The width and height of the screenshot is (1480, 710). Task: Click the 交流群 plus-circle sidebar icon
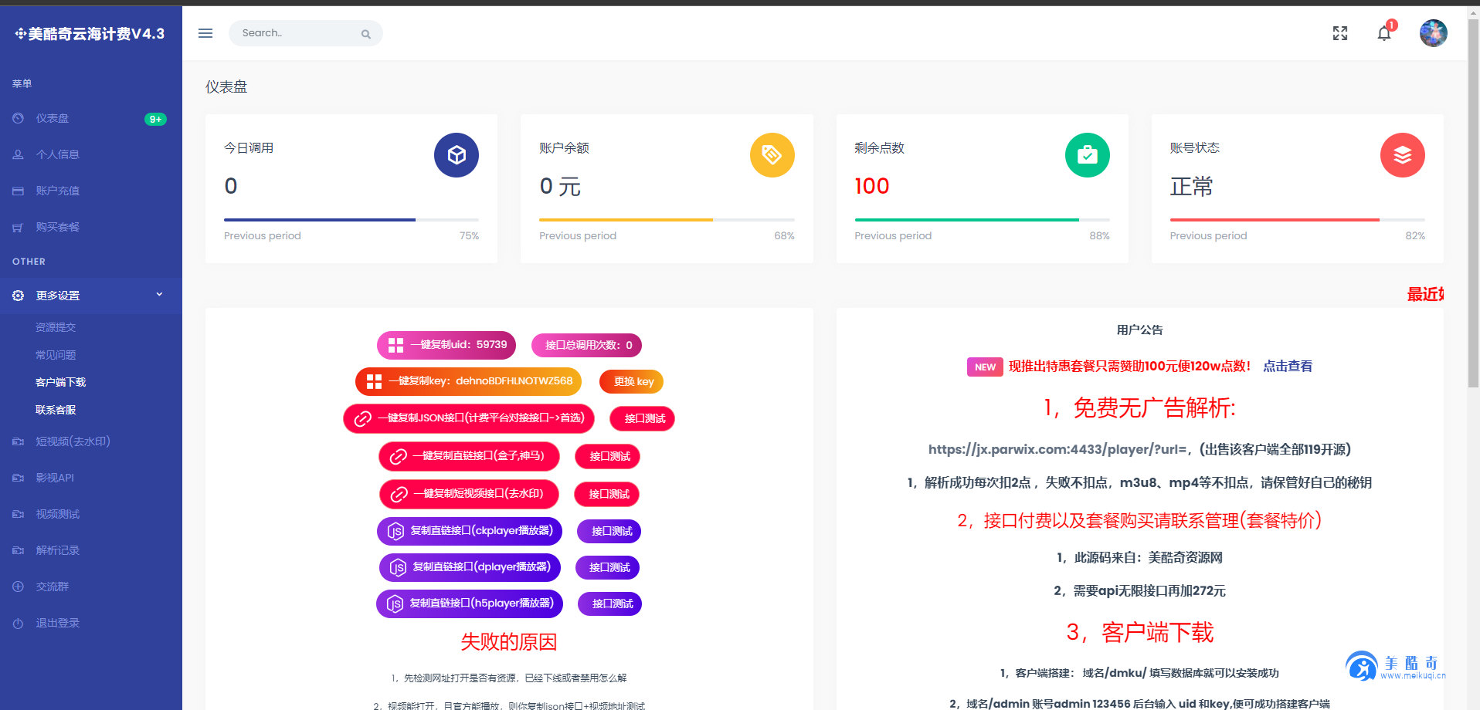pos(18,587)
